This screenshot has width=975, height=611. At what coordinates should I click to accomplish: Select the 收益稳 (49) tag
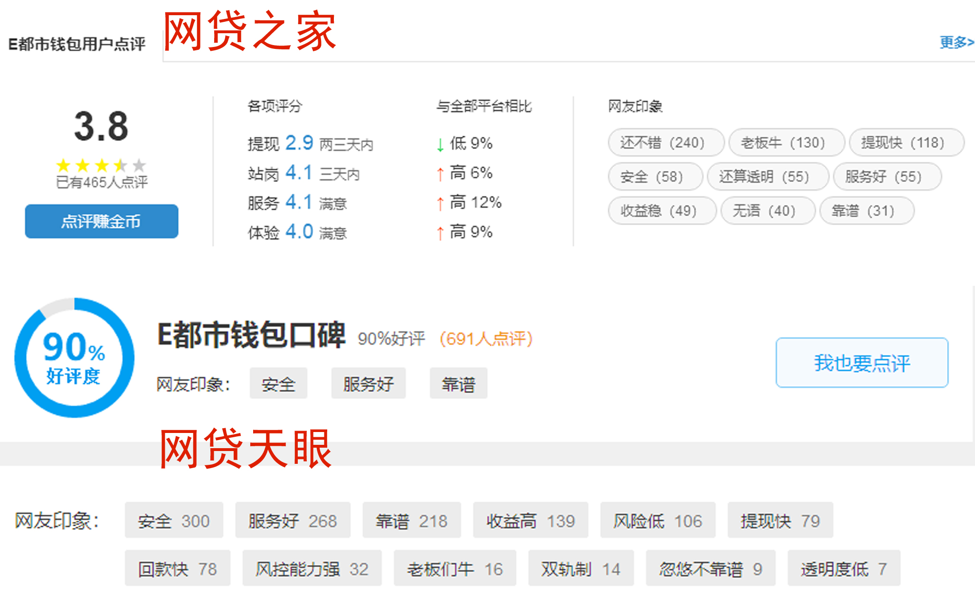click(x=662, y=210)
